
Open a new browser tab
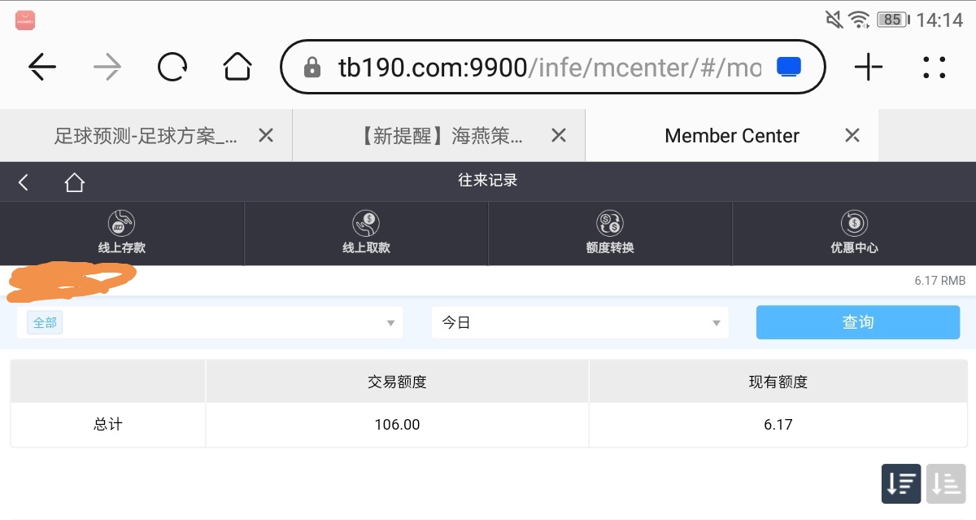(869, 67)
